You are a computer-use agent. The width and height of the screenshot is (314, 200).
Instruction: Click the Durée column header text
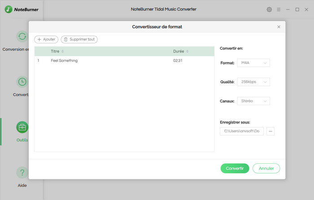[x=179, y=51]
